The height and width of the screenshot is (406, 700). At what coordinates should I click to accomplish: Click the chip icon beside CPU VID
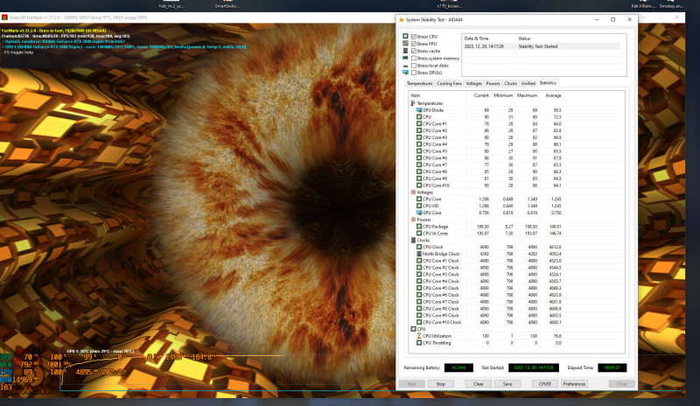click(419, 206)
